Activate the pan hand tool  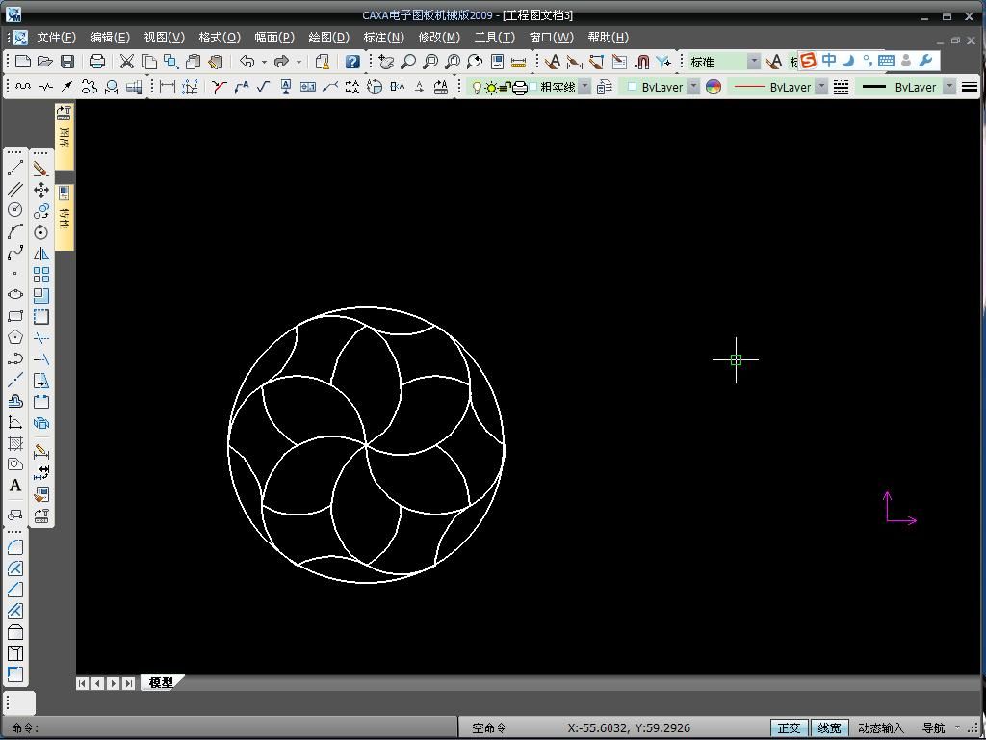click(x=386, y=61)
